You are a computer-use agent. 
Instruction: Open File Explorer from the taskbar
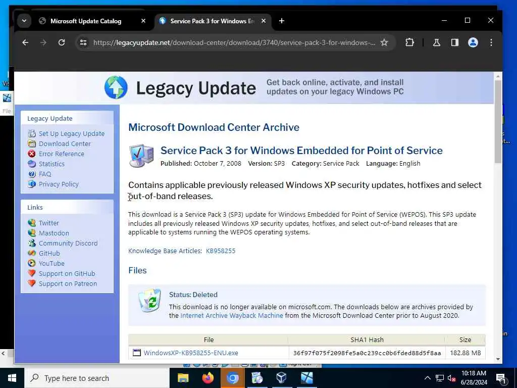tap(183, 378)
